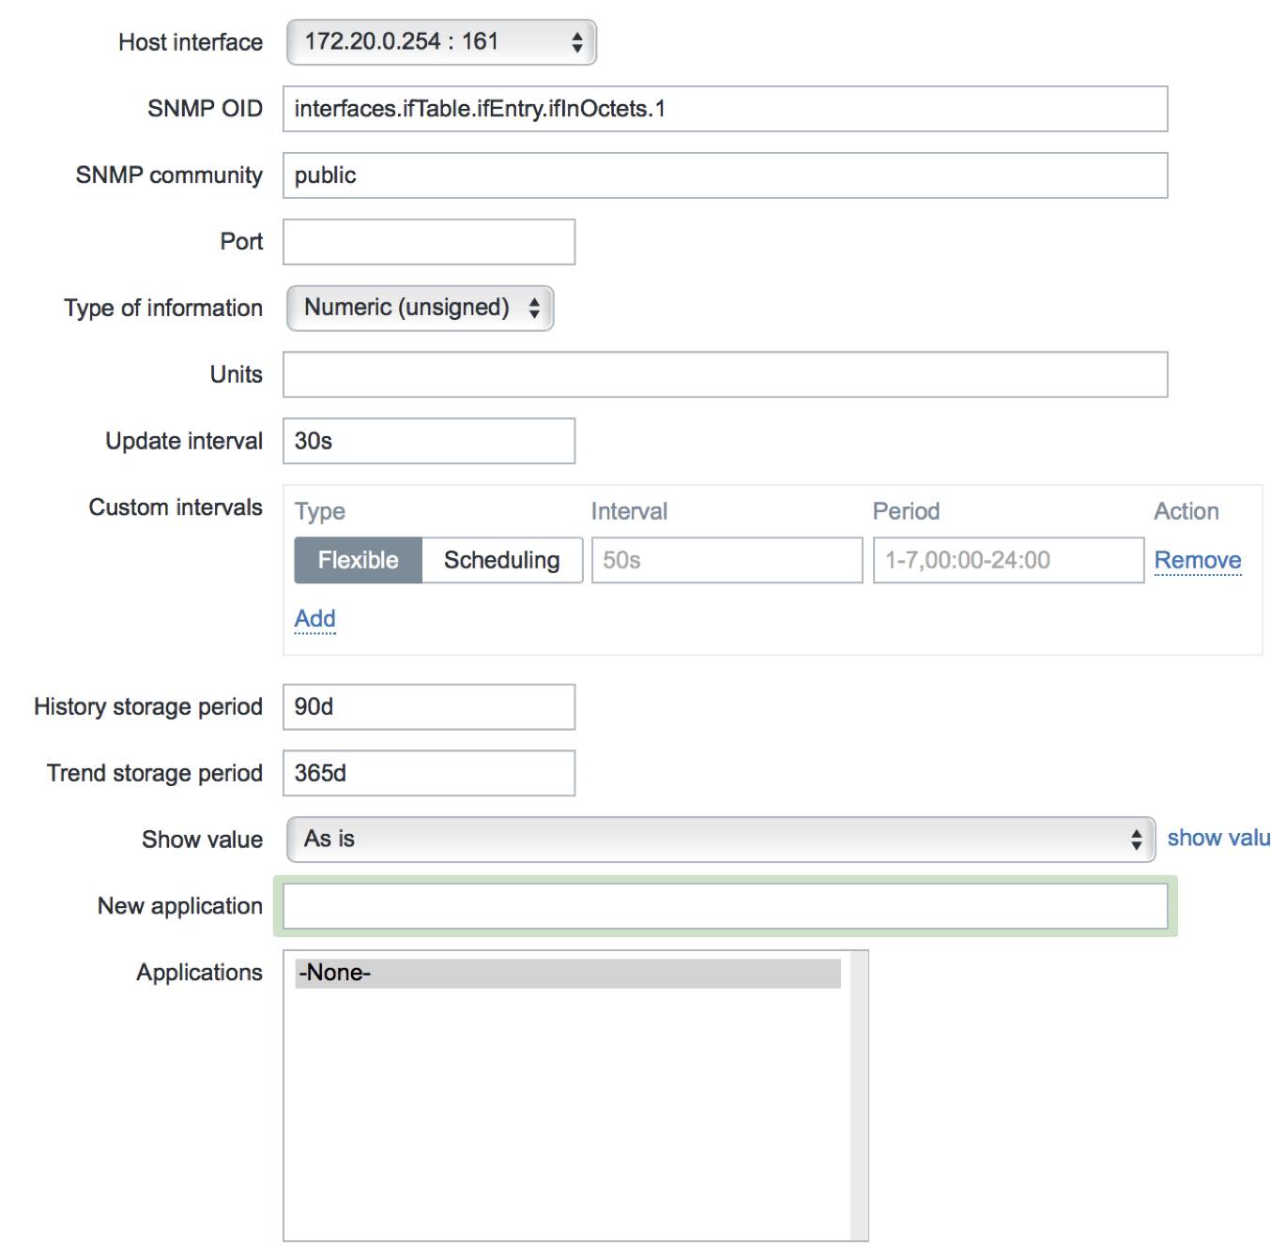
Task: Click the Update interval field
Action: point(429,441)
